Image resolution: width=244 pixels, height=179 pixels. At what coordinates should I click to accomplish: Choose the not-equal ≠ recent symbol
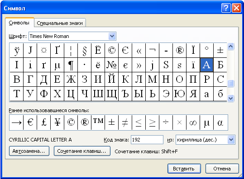[x=125, y=122]
